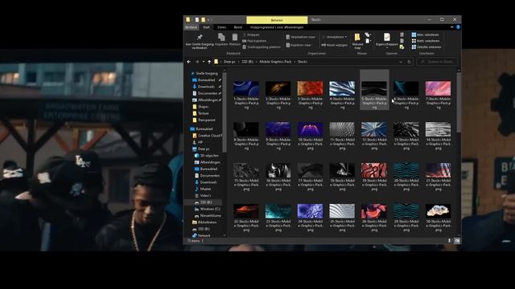Click 'SSD (B:)' in the address breadcrumb
Viewport: 515px width, 289px height.
[x=247, y=62]
